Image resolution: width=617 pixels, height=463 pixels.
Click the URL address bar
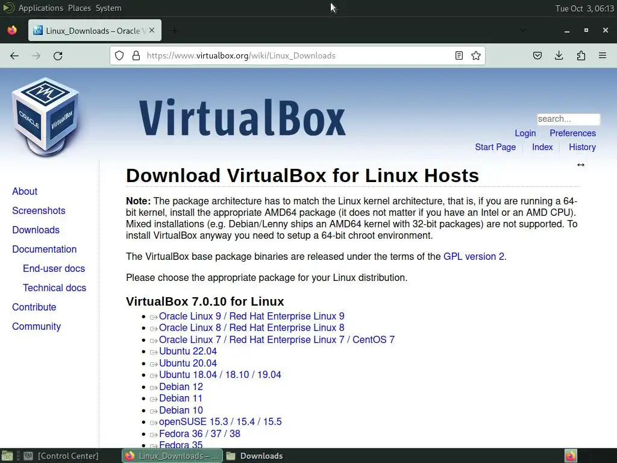click(298, 55)
